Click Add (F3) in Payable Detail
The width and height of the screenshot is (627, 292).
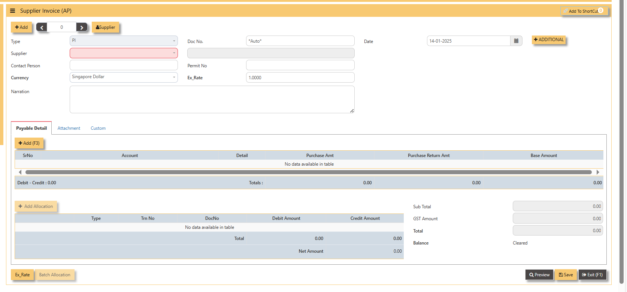coord(29,143)
